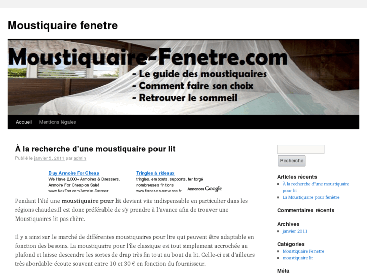Screen dimensions: 367x275
Task: Open the janvier 2011 archive
Action: point(295,231)
